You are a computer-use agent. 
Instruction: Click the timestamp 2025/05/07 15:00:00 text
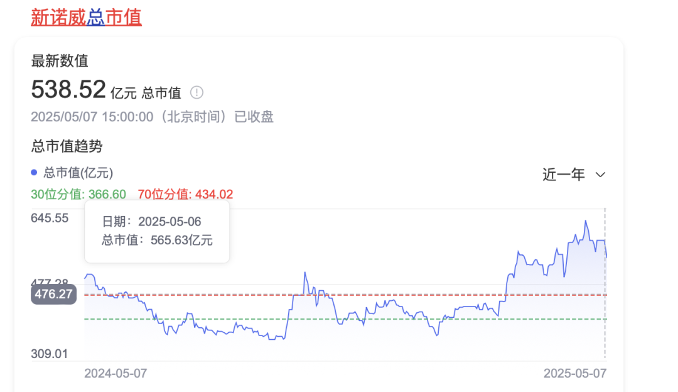[x=92, y=117]
